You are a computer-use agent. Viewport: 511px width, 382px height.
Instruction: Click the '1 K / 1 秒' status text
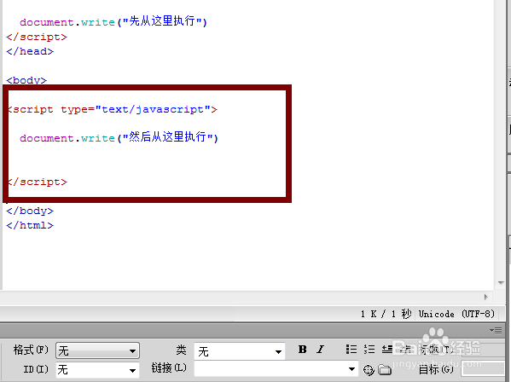click(386, 314)
